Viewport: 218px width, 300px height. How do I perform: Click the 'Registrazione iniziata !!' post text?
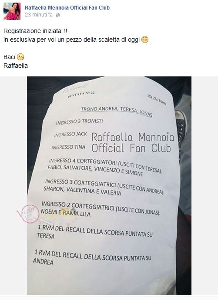pos(35,31)
